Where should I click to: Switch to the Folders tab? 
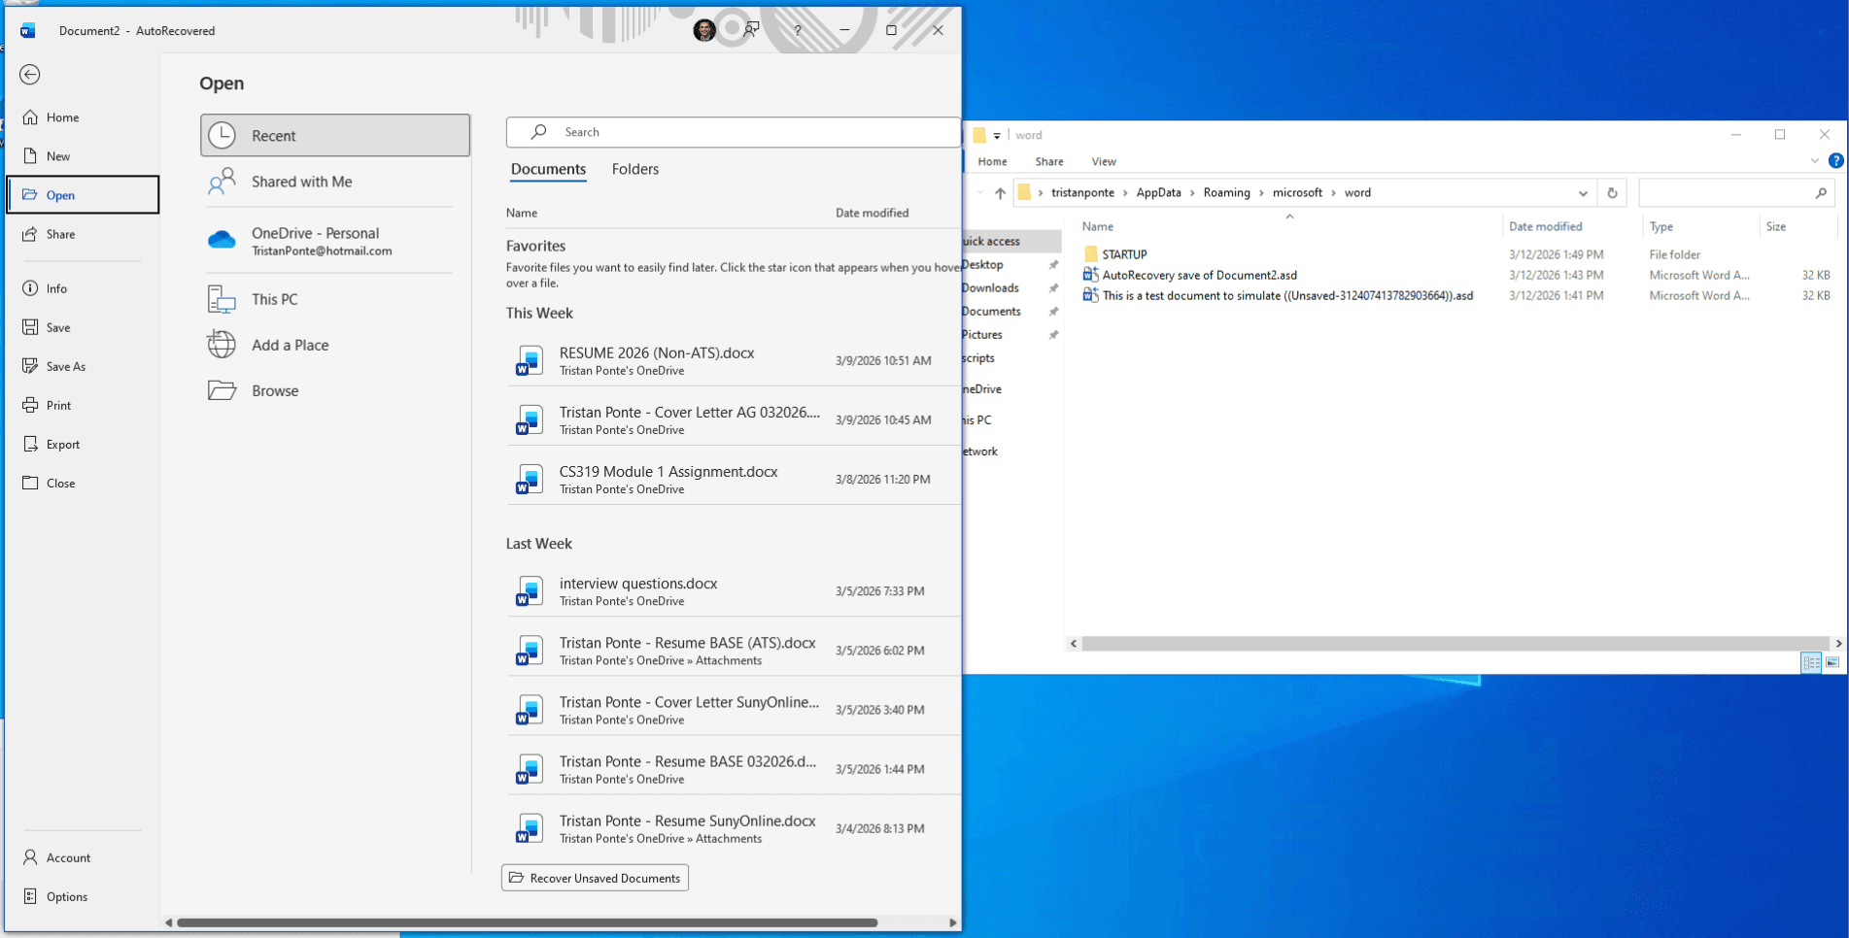(634, 169)
